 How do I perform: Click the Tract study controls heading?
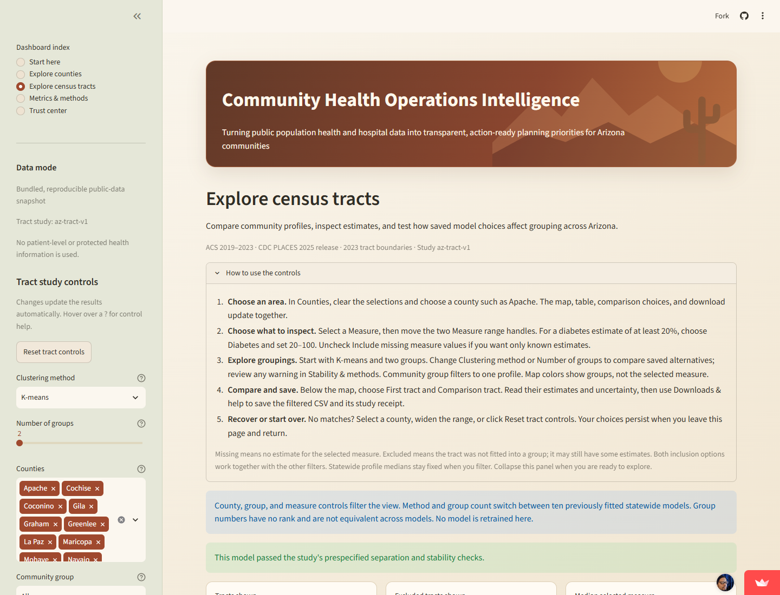pyautogui.click(x=57, y=282)
